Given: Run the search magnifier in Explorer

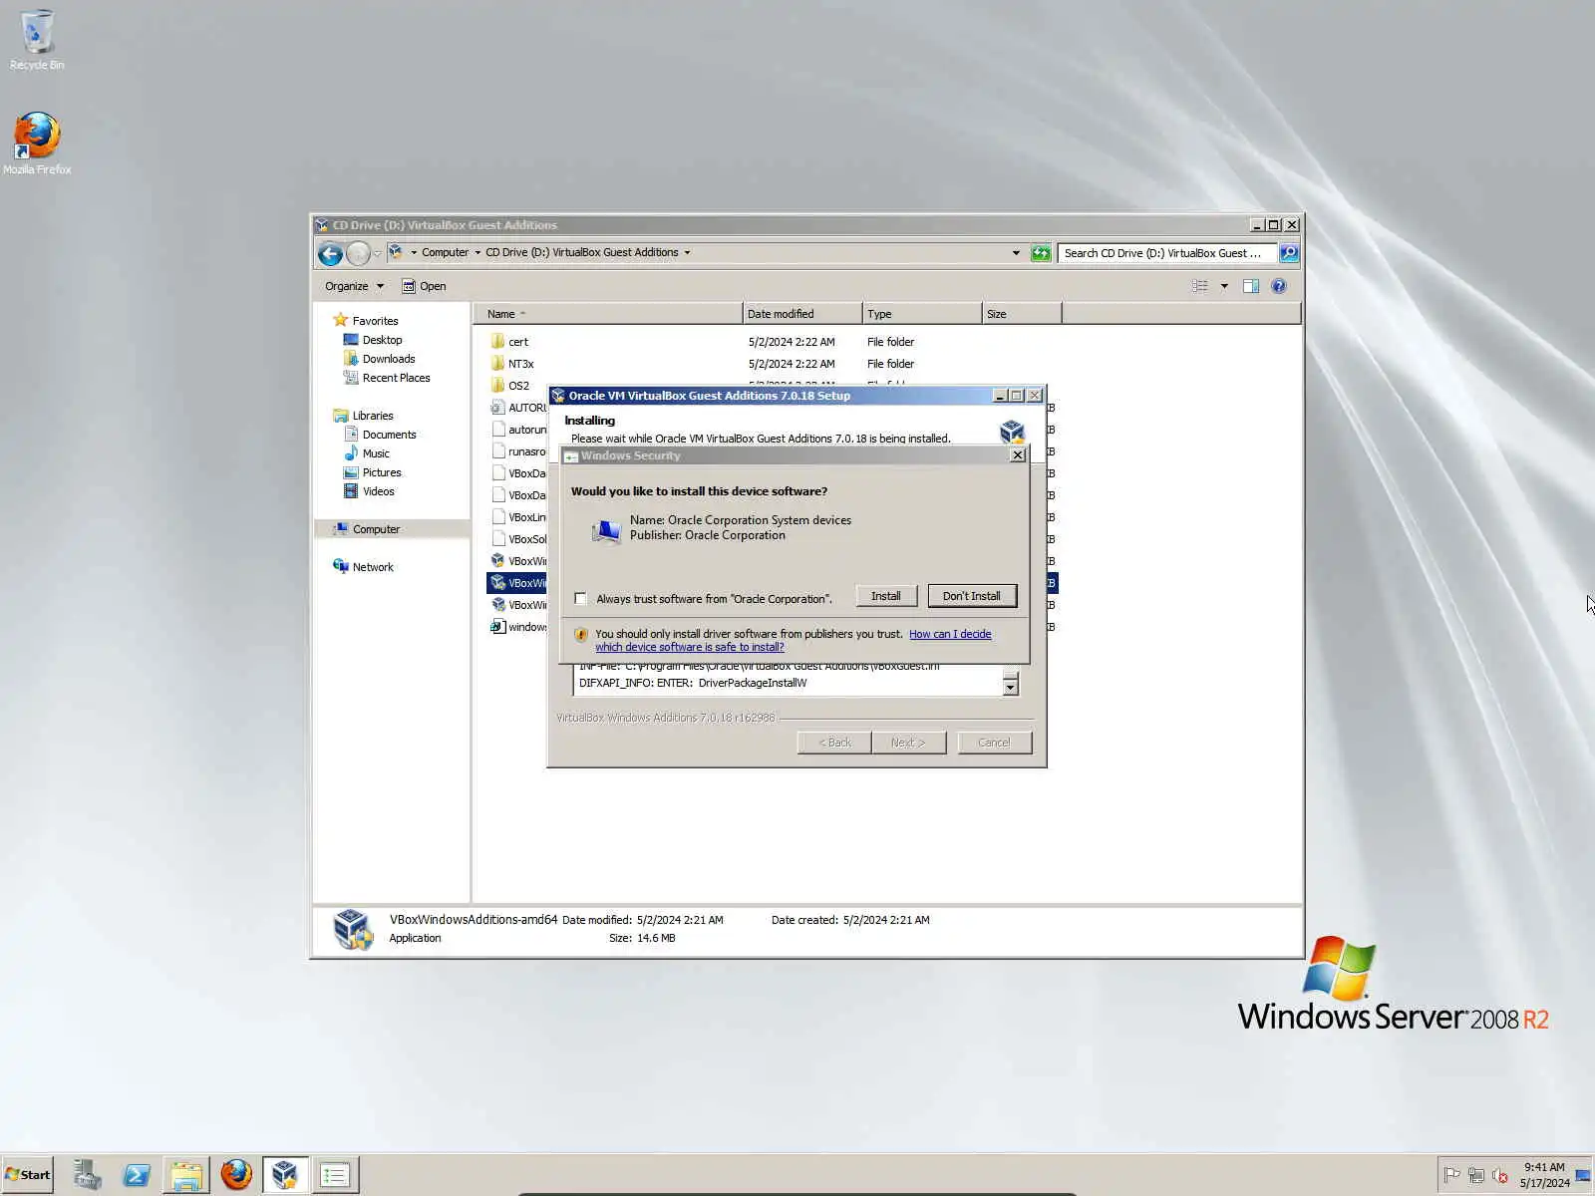Looking at the screenshot, I should (1289, 253).
